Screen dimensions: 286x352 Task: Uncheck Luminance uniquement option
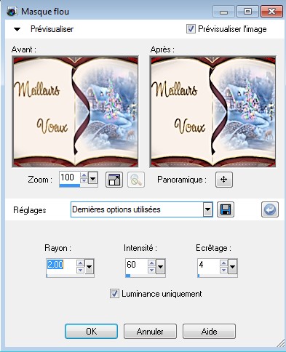pyautogui.click(x=114, y=294)
